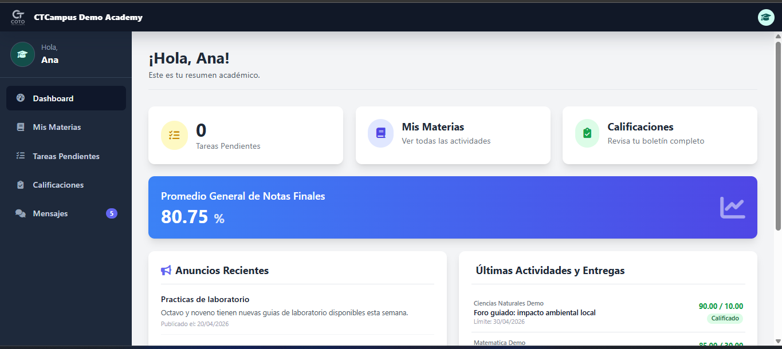This screenshot has width=782, height=349.
Task: Click the 90.00 / 10.00 score
Action: click(x=721, y=306)
